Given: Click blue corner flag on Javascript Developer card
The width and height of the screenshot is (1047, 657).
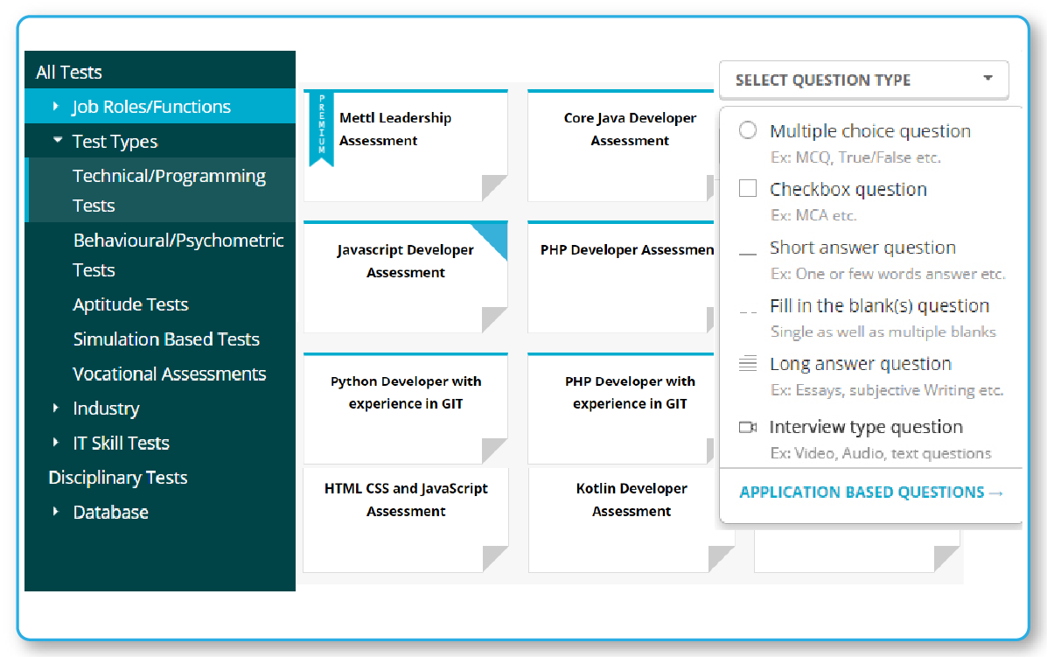Looking at the screenshot, I should click(493, 236).
